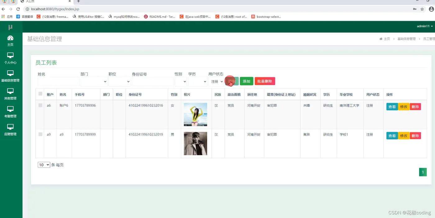
Task: Open the 主页 dashboard icon in sidebar
Action: click(x=10, y=38)
